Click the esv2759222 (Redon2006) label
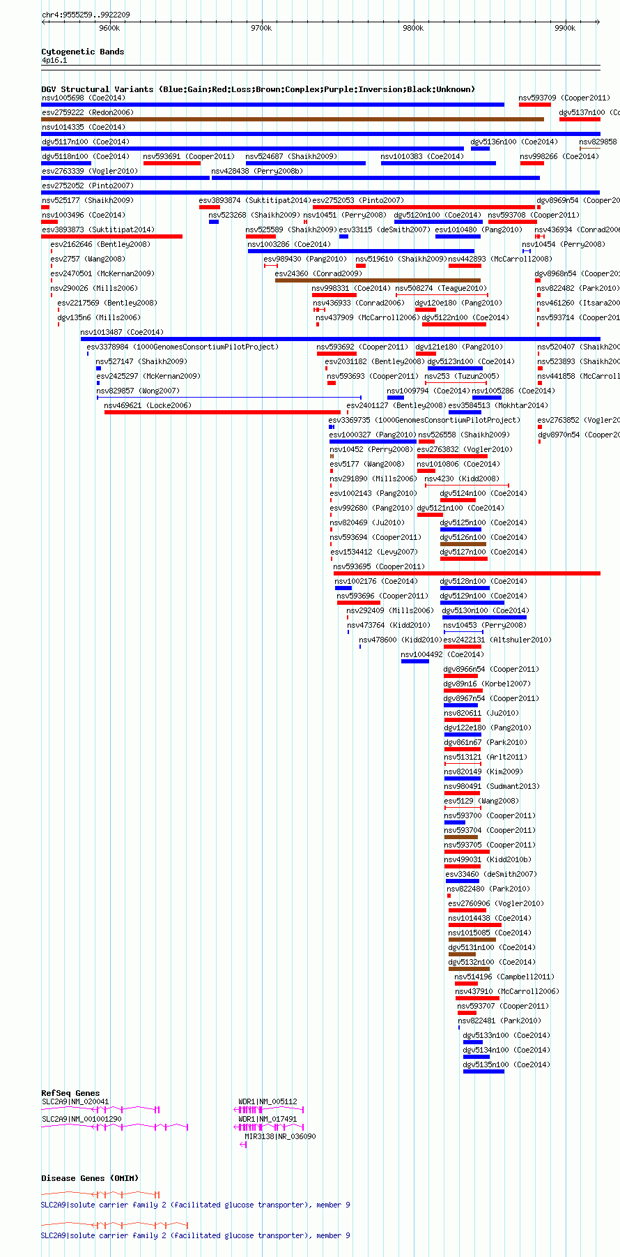 (88, 112)
